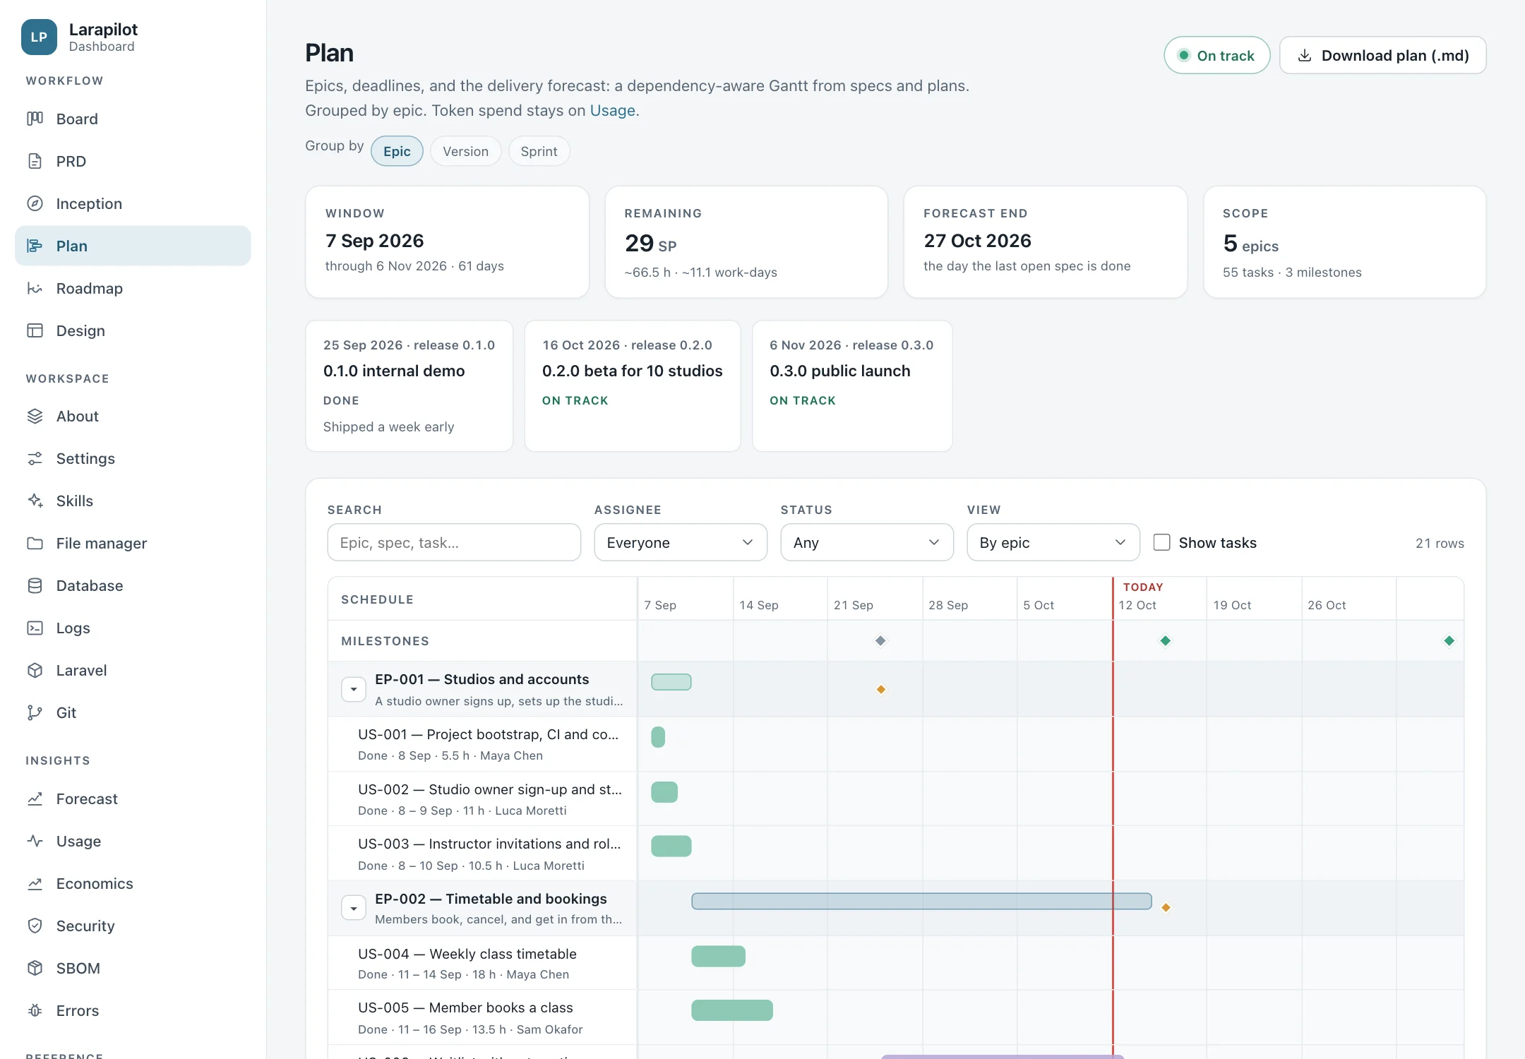The height and width of the screenshot is (1059, 1525).
Task: Click the Git branch icon
Action: point(35,712)
